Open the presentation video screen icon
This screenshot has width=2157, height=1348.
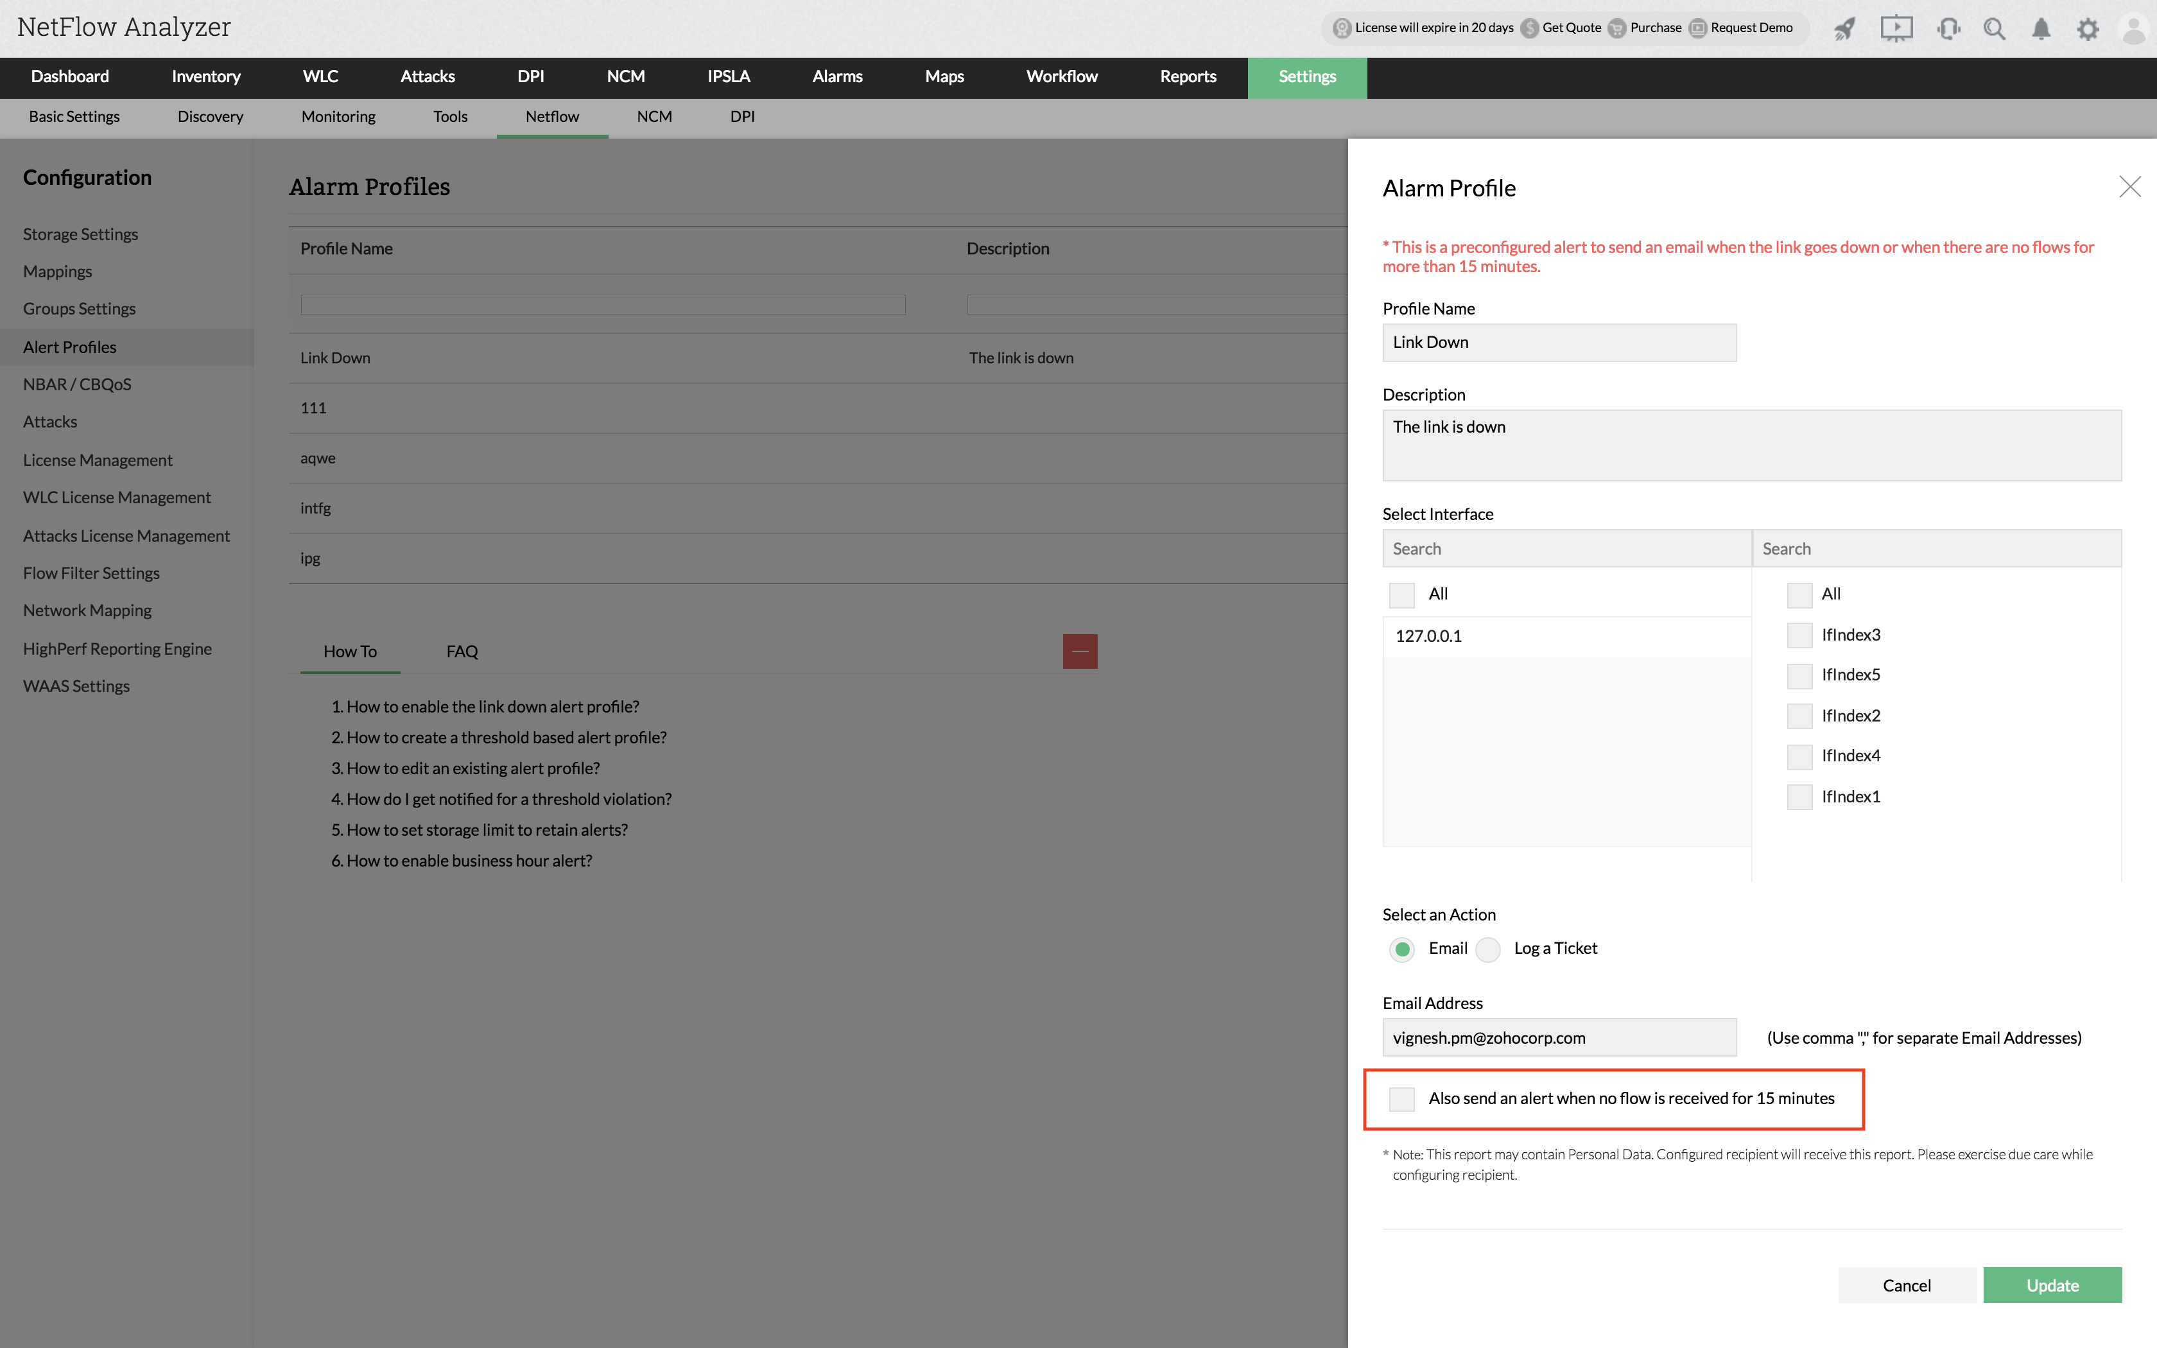[1896, 28]
